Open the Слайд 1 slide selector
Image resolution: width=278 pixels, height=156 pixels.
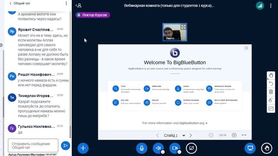pyautogui.click(x=175, y=136)
